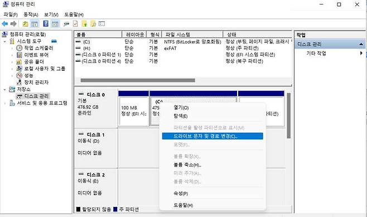Click the blue question mark help toolbar icon
Screen dimensions: 367x217
(x=46, y=23)
